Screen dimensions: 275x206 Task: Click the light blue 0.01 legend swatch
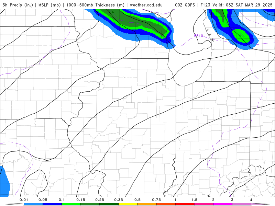coord(33,204)
